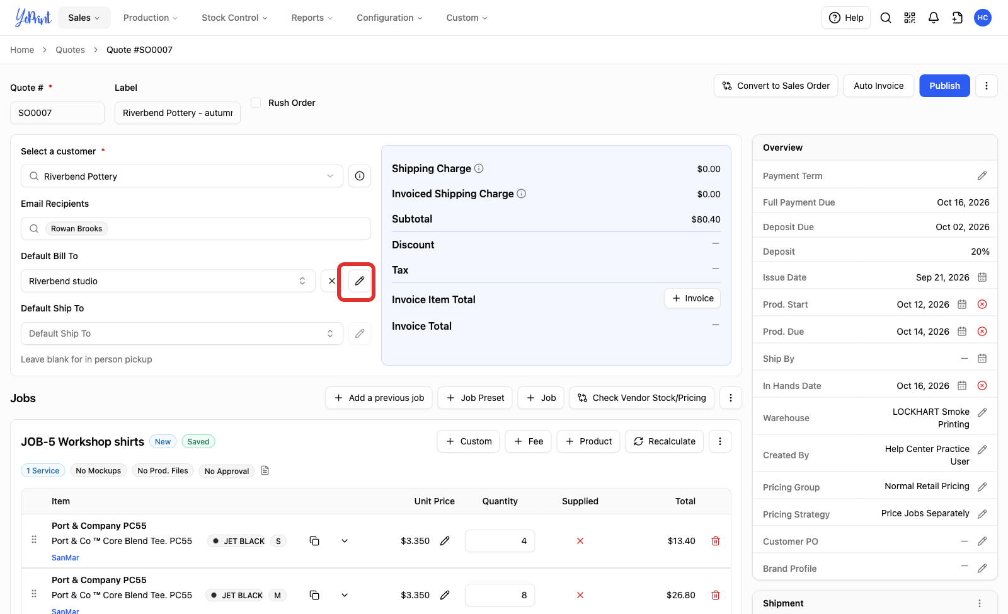
Task: Open the Stock Control menu
Action: click(x=234, y=18)
